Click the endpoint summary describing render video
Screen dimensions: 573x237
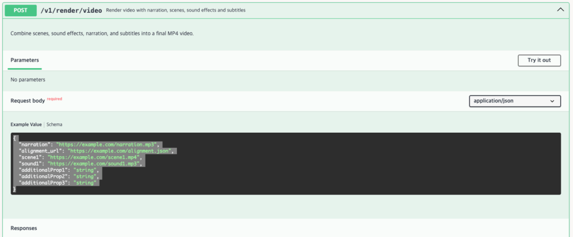176,11
